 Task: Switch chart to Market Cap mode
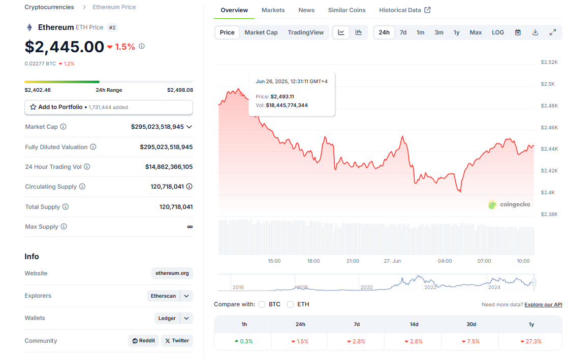click(261, 32)
